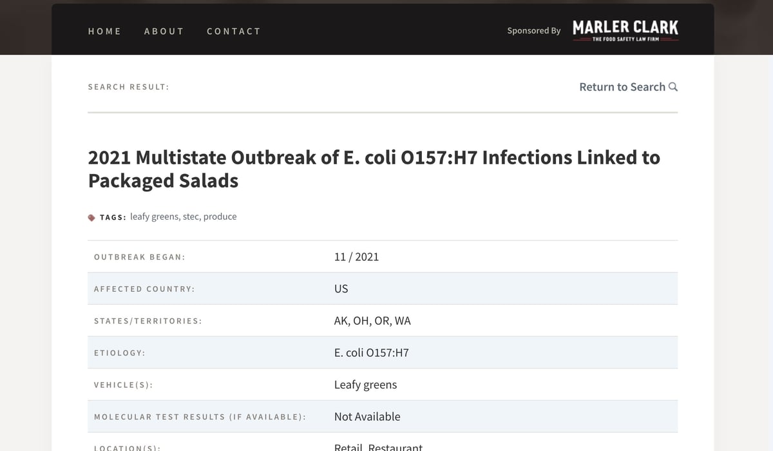
Task: Click the AK, OH, OR, WA states value
Action: click(x=372, y=321)
